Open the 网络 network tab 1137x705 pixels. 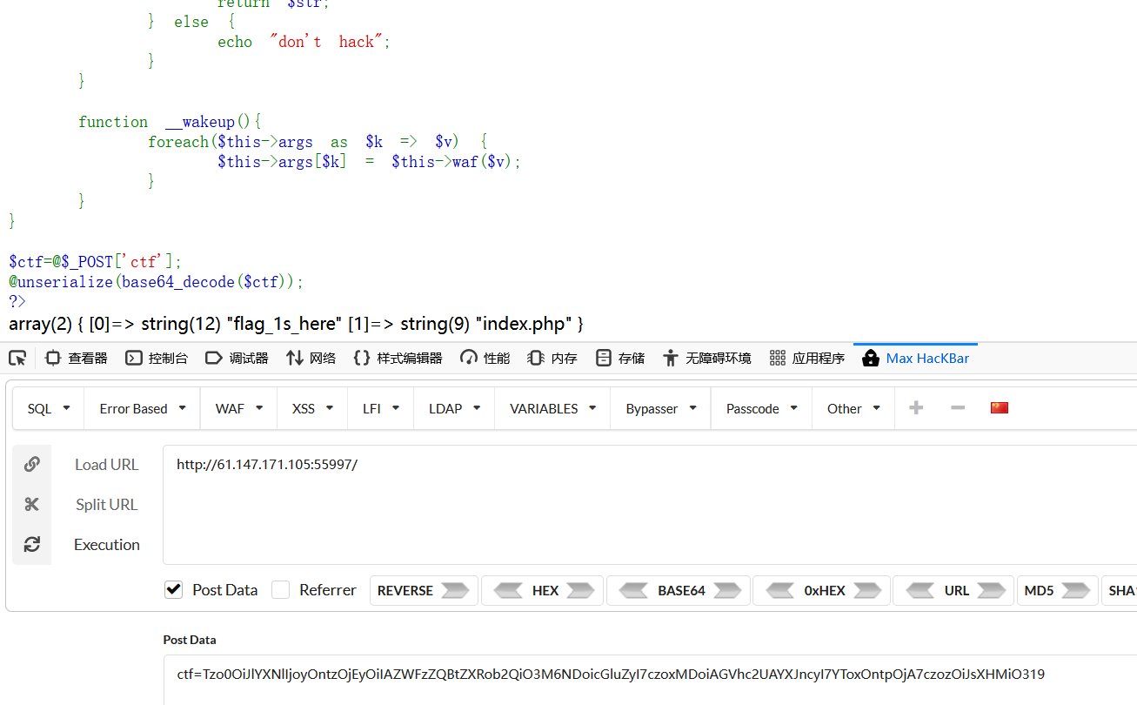coord(311,358)
